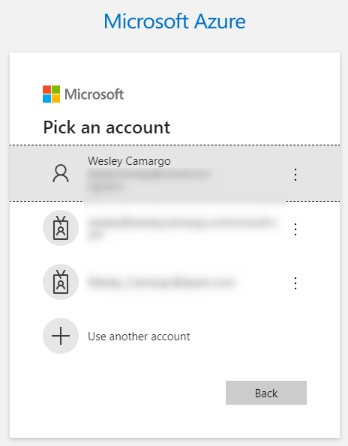
Task: Click the Pick an account heading
Action: point(106,127)
